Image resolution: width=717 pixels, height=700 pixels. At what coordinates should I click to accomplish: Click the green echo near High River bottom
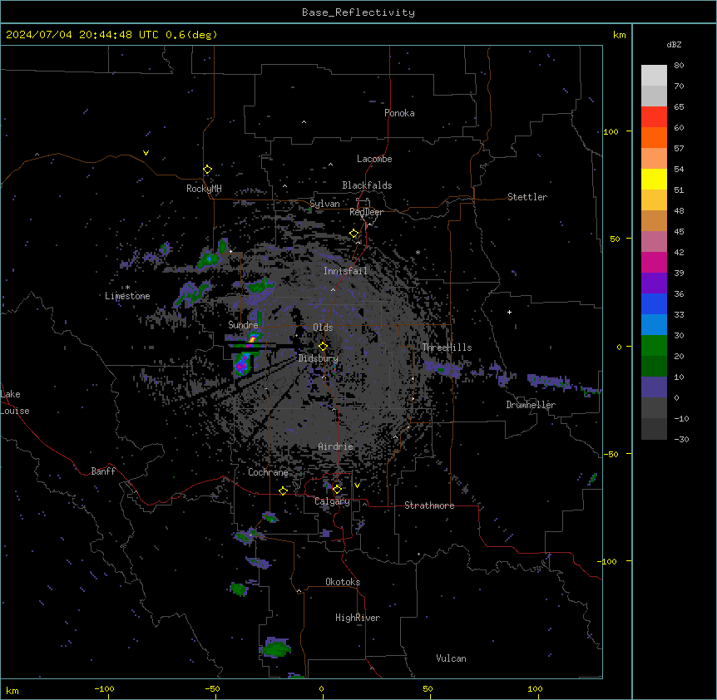point(275,648)
